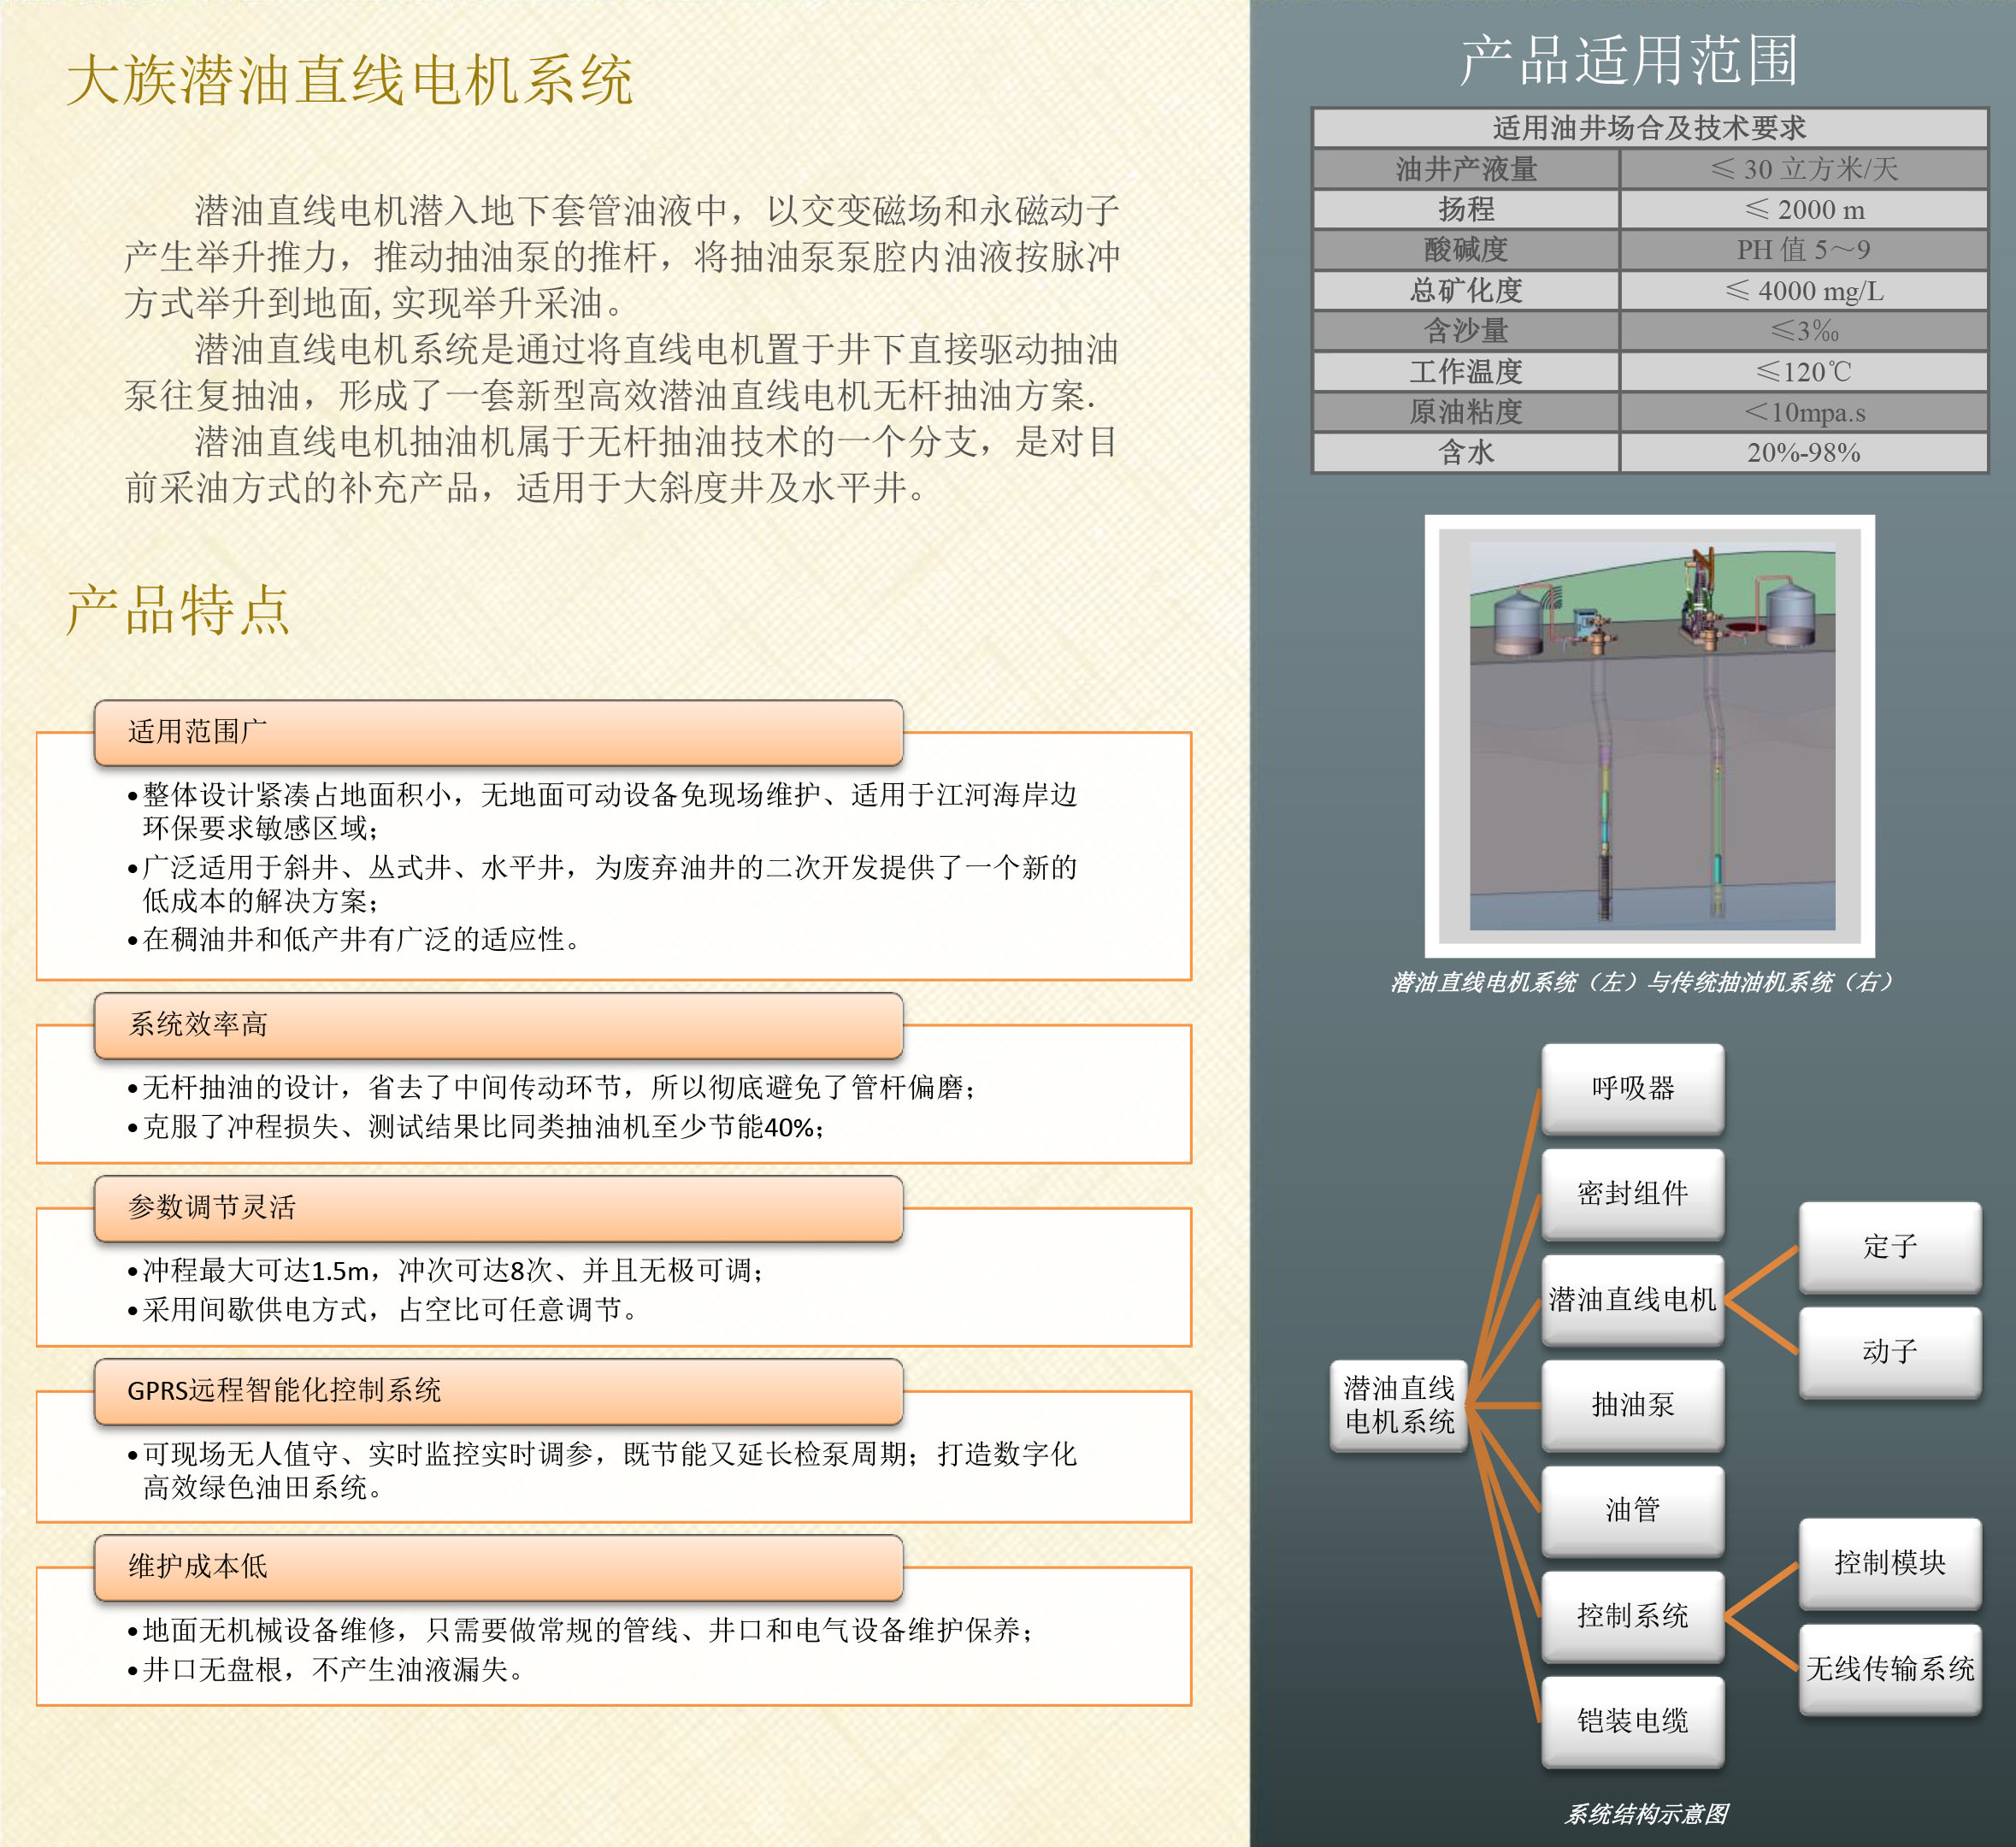Click the <10mpa.s value cell

tap(1804, 412)
